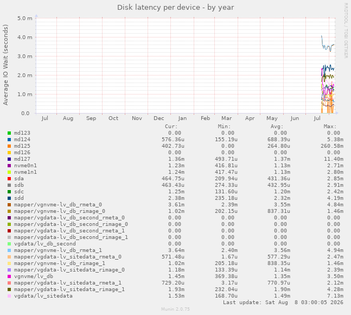Click the Munin 2.0.75 footer text
Viewport: 351px width, 315px height.
tap(176, 309)
